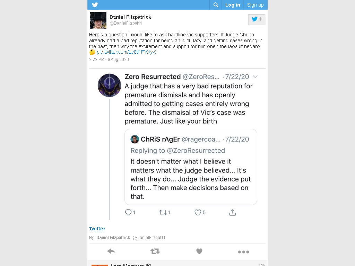Click the Twitter bird home icon
This screenshot has height=266, width=355.
pos(95,5)
